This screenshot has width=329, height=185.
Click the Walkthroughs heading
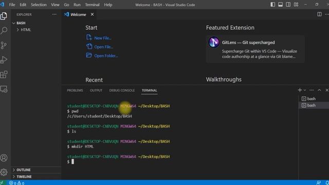[x=224, y=80]
